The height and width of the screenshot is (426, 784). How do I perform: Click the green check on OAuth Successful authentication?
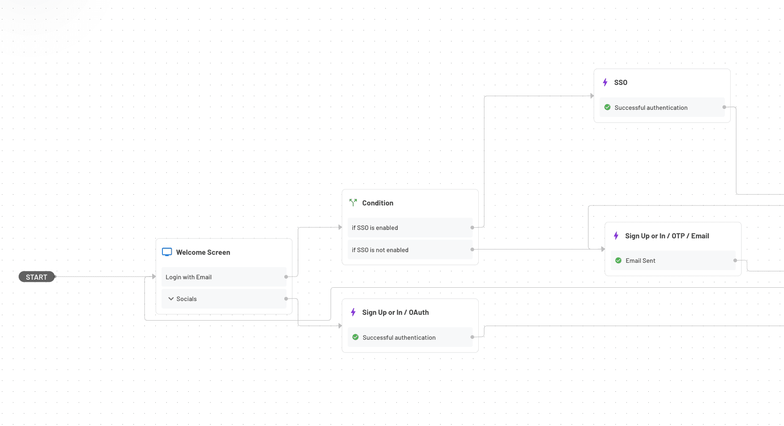(355, 337)
